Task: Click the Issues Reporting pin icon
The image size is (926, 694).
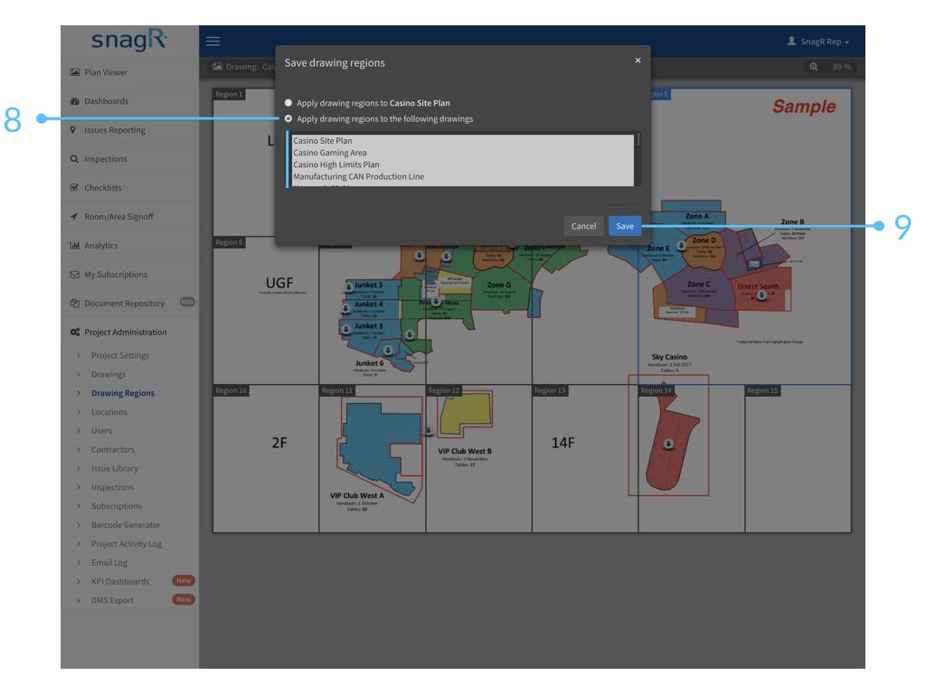Action: pyautogui.click(x=73, y=130)
